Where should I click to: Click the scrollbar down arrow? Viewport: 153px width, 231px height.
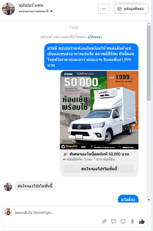(149, 200)
